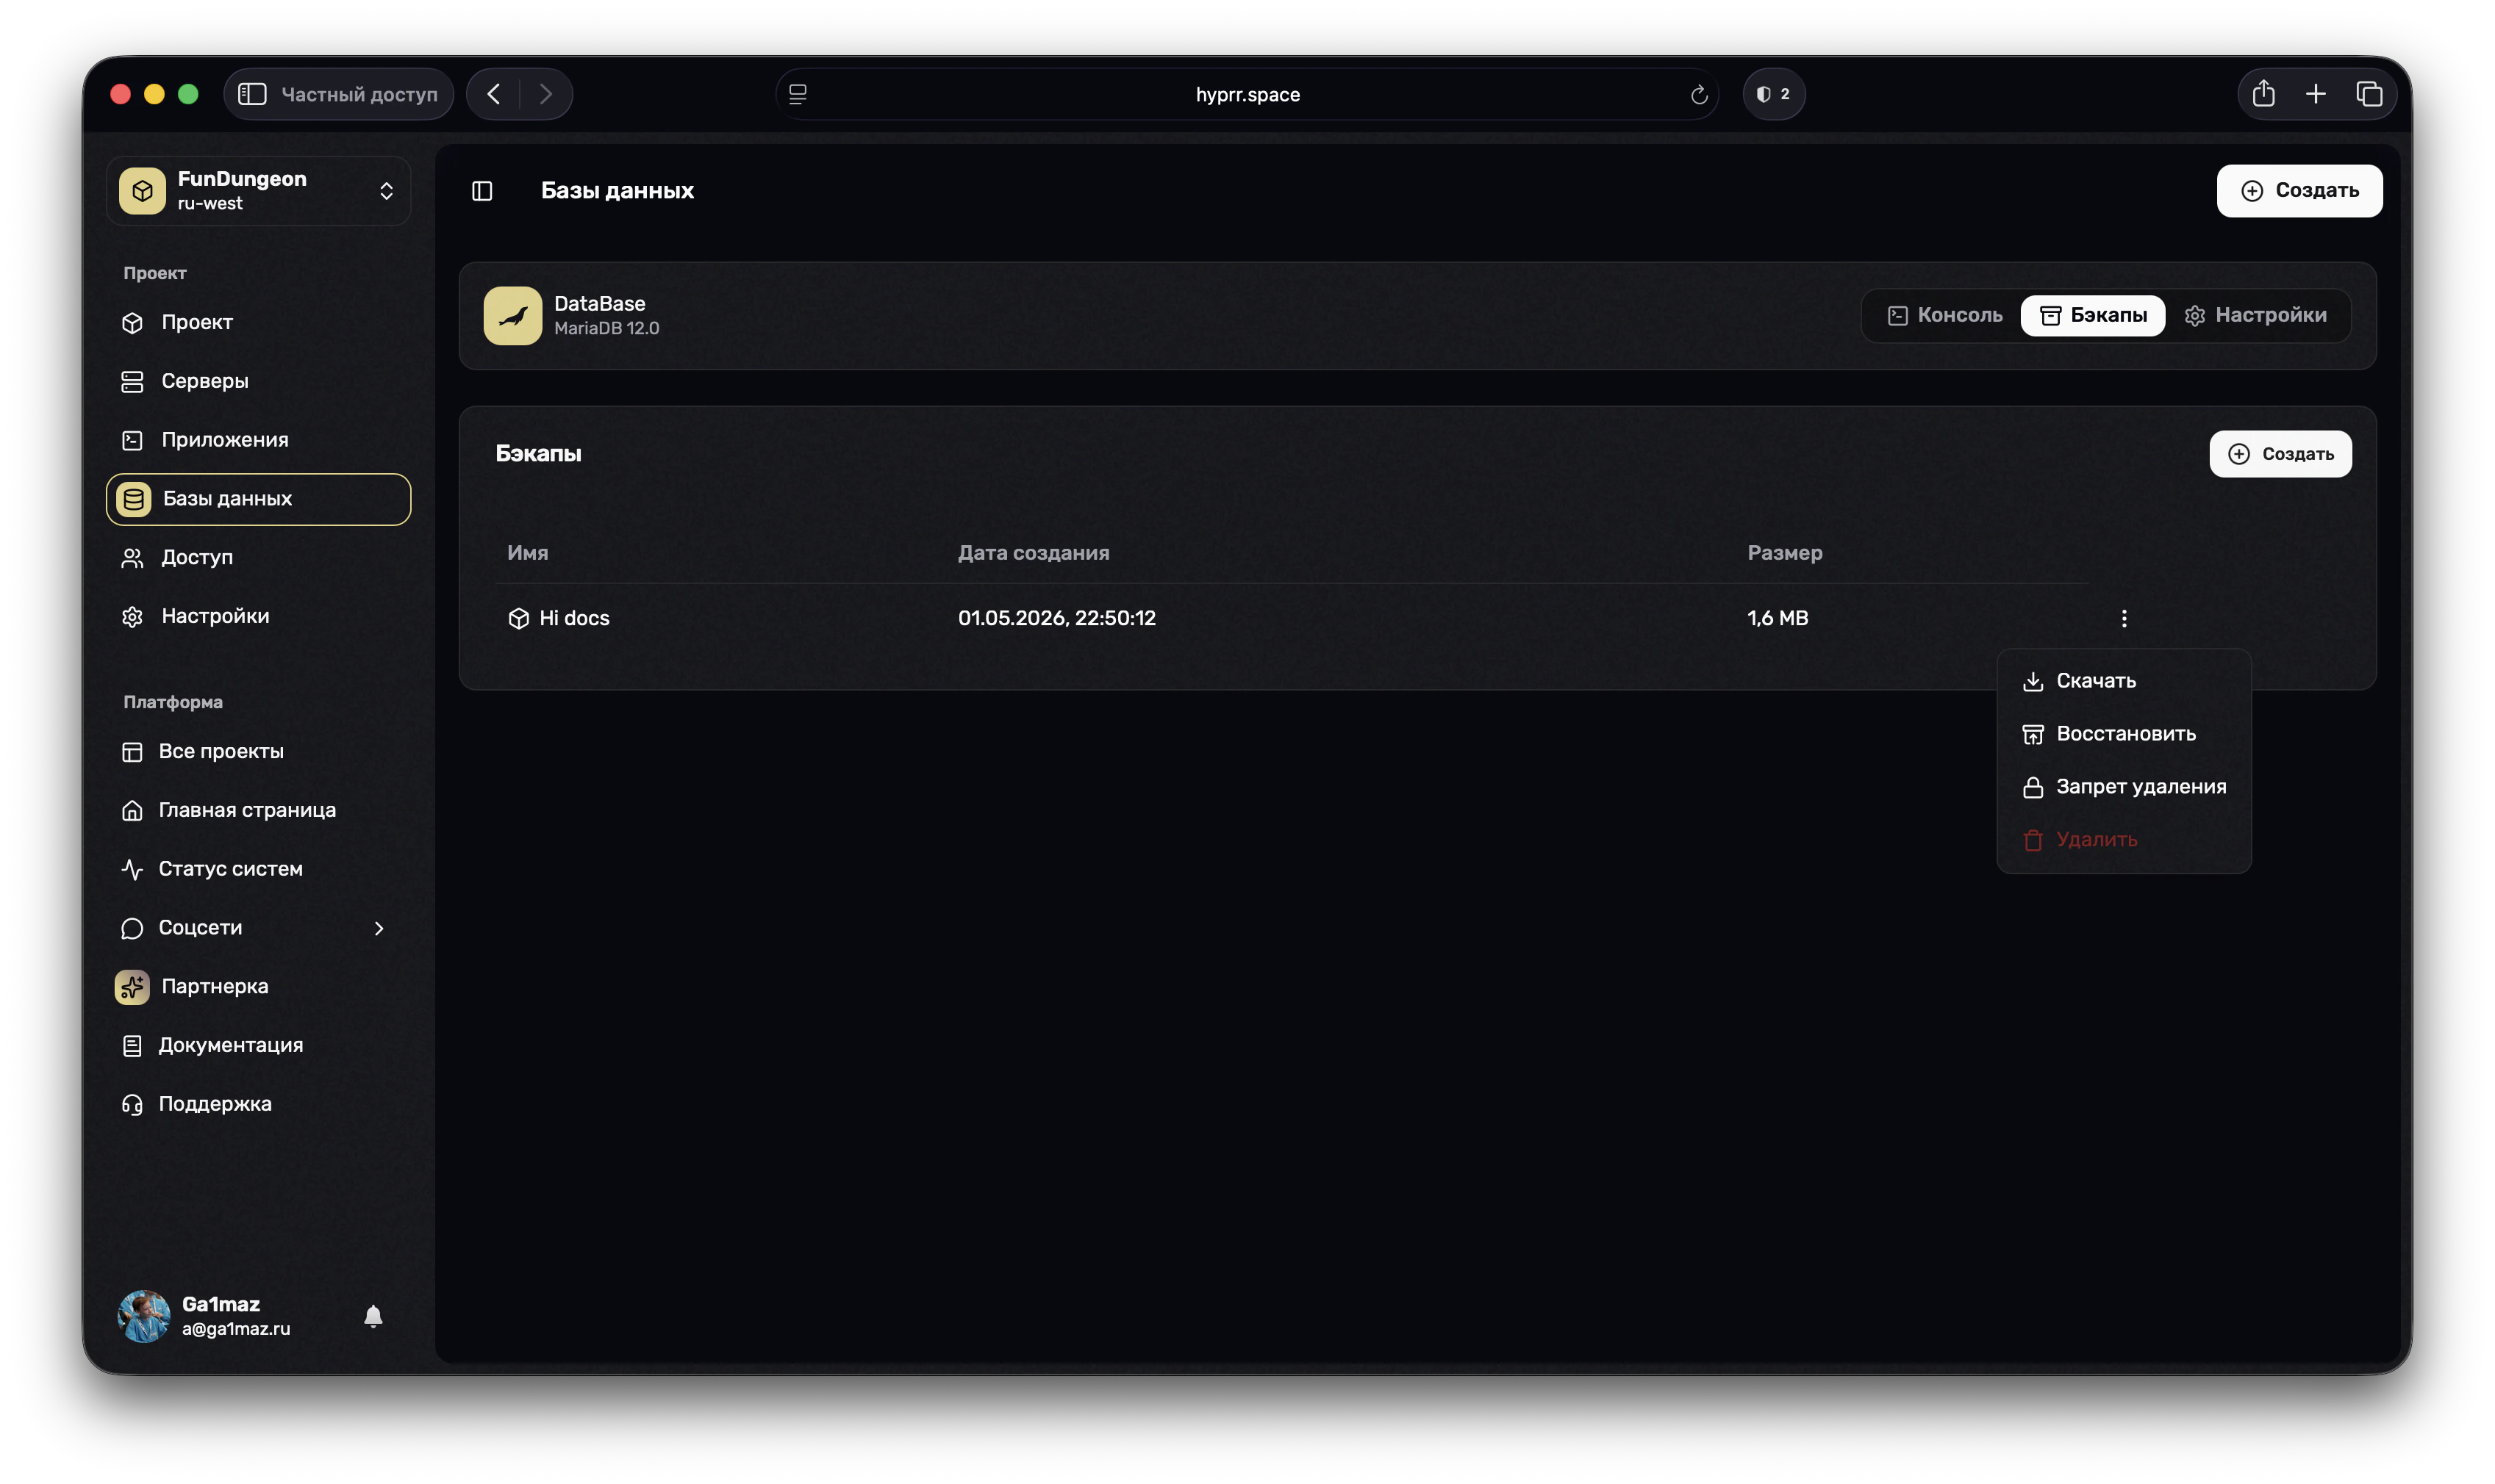Click the Все проекты layout icon
This screenshot has height=1484, width=2495.
click(132, 751)
